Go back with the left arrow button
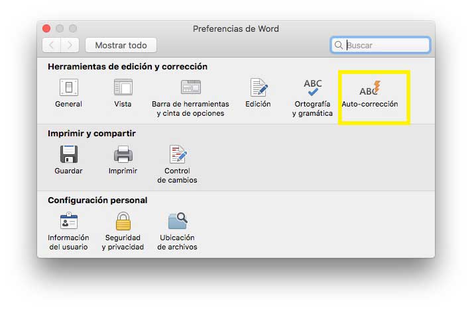The image size is (472, 311). click(x=52, y=46)
